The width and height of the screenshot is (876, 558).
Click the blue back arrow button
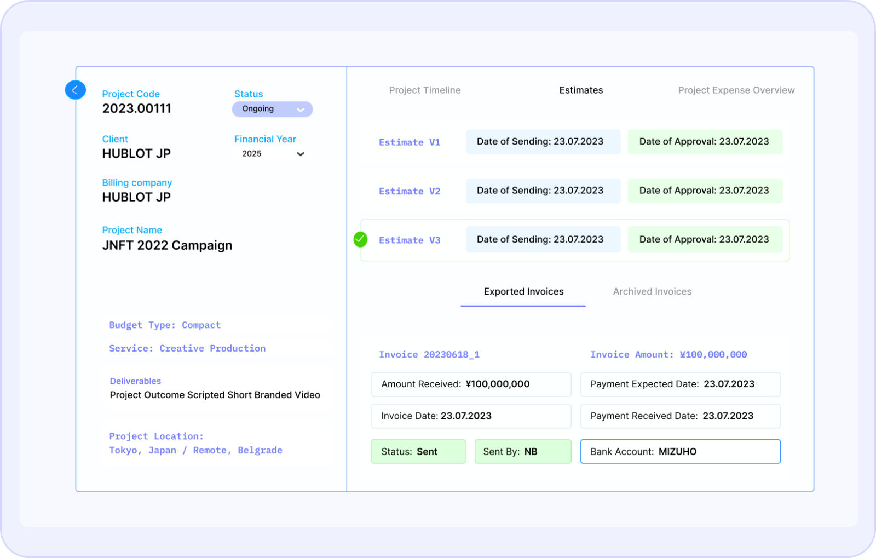coord(76,90)
